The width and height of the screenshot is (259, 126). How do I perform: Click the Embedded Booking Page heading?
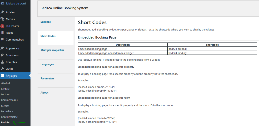(x=97, y=37)
